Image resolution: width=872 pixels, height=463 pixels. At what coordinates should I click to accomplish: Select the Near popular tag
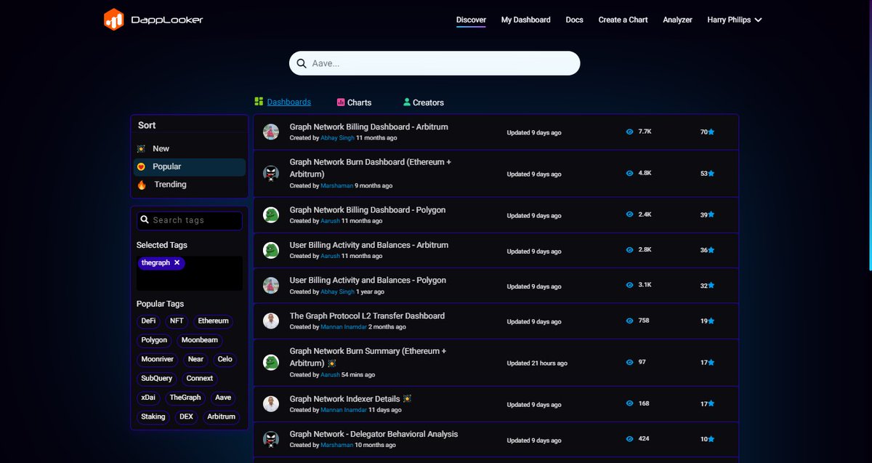[195, 359]
